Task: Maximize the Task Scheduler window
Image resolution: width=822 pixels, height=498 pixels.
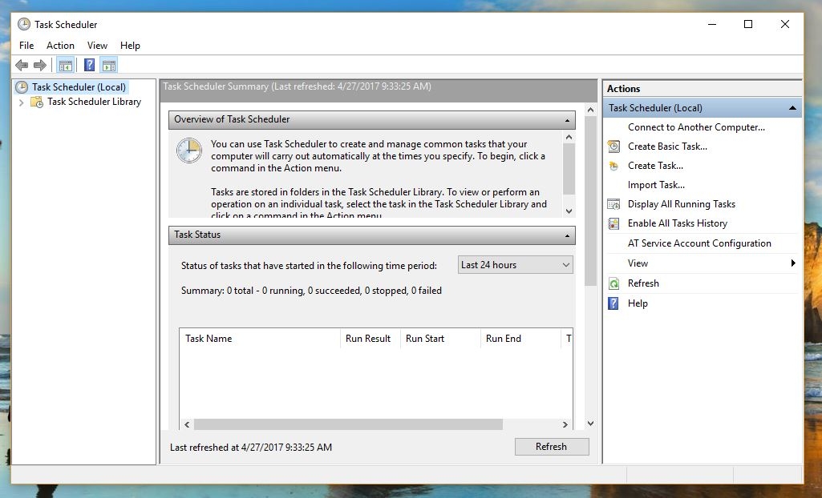Action: [748, 24]
